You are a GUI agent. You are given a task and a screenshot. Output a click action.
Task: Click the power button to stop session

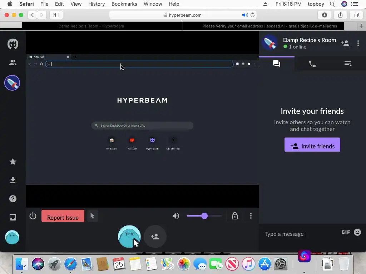pos(33,216)
